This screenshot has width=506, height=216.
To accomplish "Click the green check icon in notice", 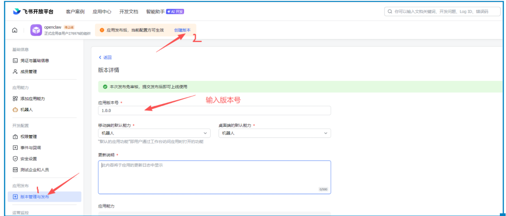I will [x=105, y=87].
